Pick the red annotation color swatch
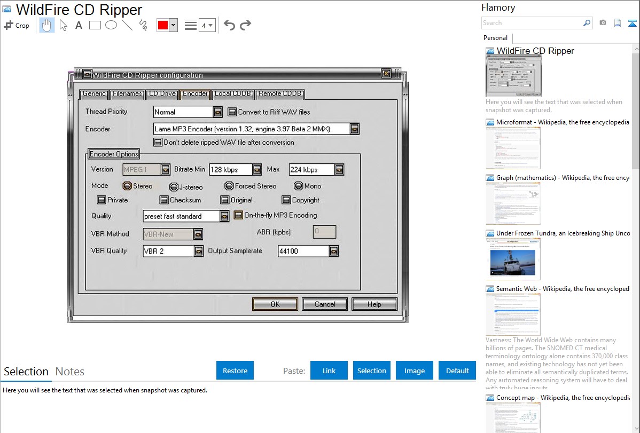The image size is (640, 433). pos(163,25)
